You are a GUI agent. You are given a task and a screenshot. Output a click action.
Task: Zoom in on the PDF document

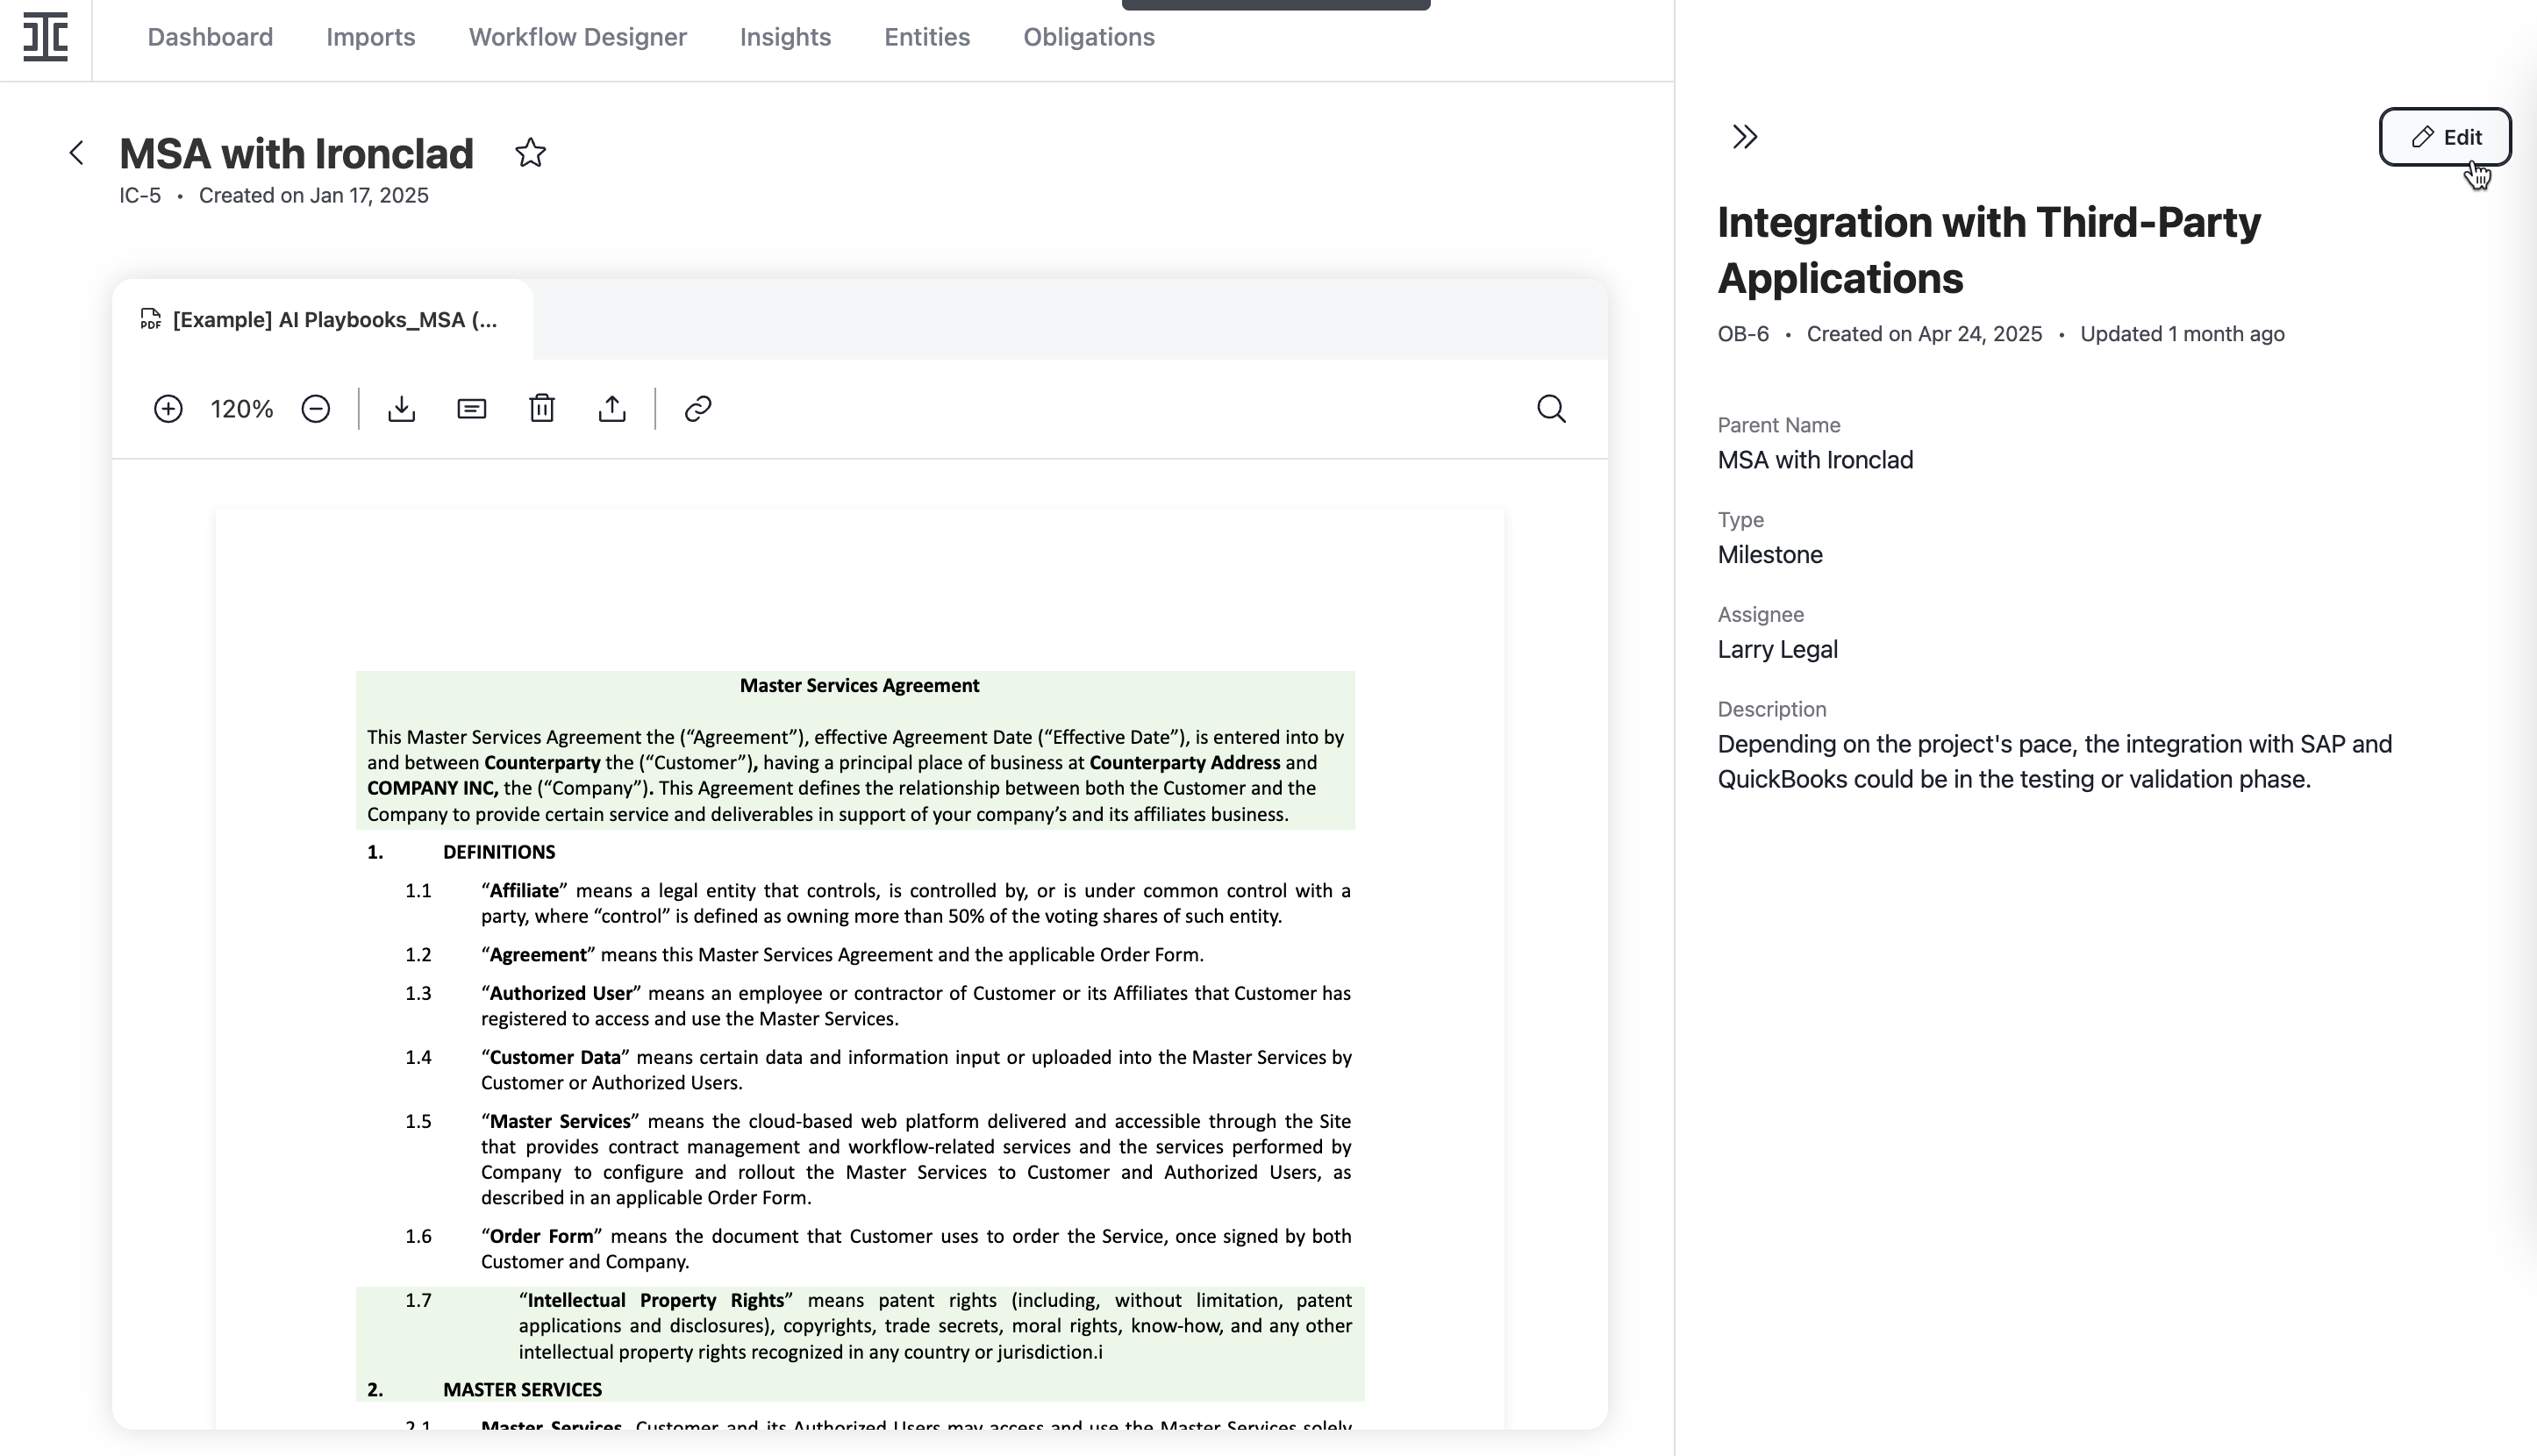tap(168, 409)
